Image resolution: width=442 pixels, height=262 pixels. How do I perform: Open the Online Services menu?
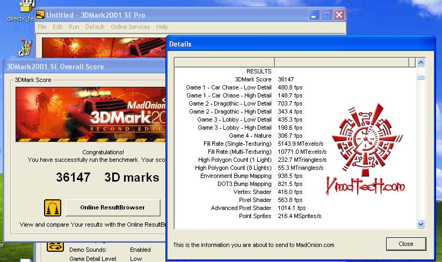[130, 27]
